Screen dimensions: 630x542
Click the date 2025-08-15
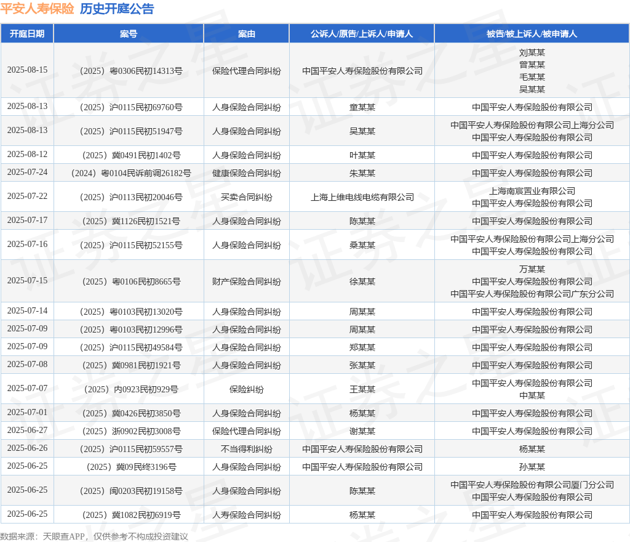point(27,70)
